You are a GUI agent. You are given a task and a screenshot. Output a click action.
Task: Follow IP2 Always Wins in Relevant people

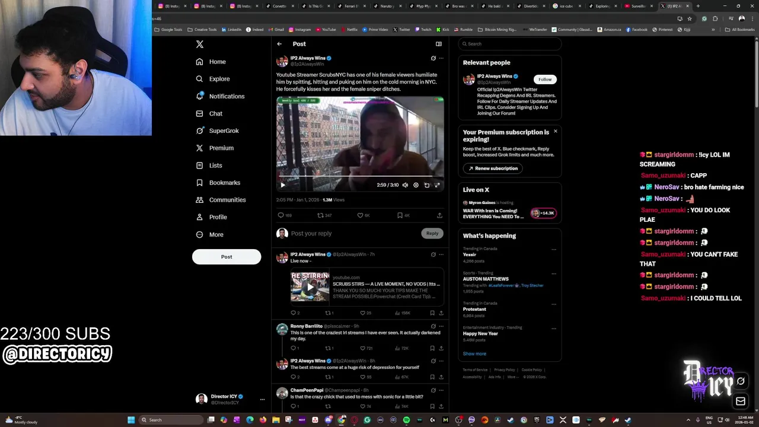pyautogui.click(x=545, y=79)
